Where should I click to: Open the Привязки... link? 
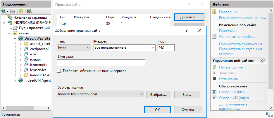(x=228, y=31)
